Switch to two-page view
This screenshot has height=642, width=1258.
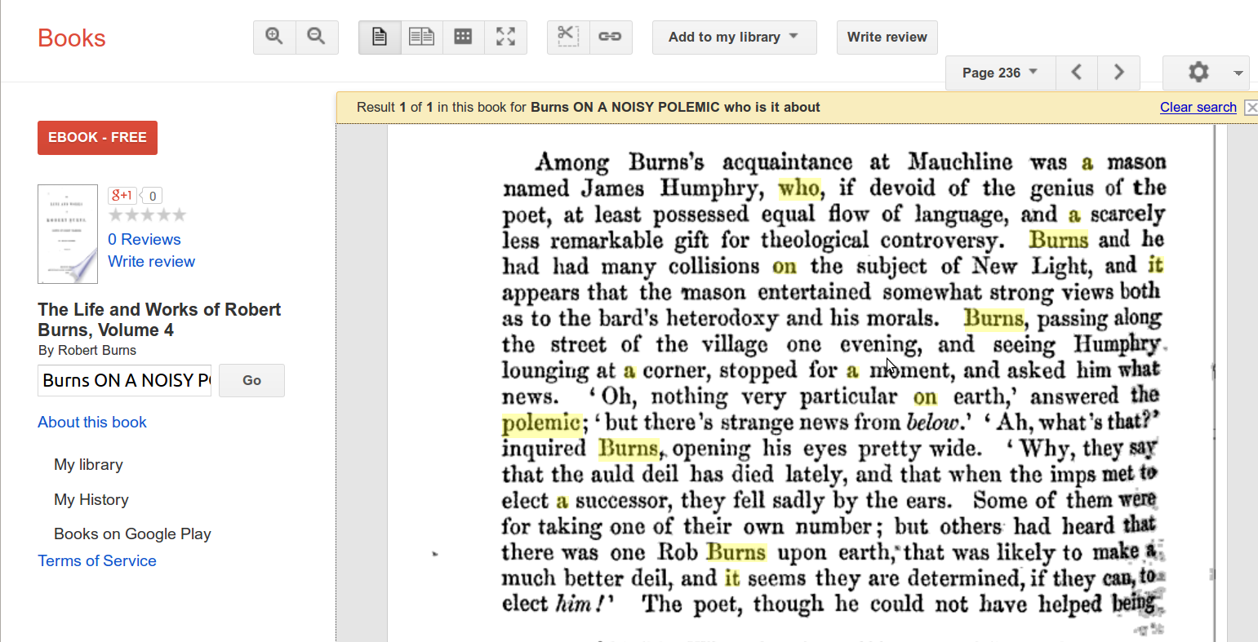point(421,37)
